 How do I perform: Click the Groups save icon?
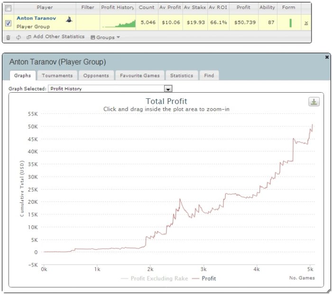pos(92,38)
